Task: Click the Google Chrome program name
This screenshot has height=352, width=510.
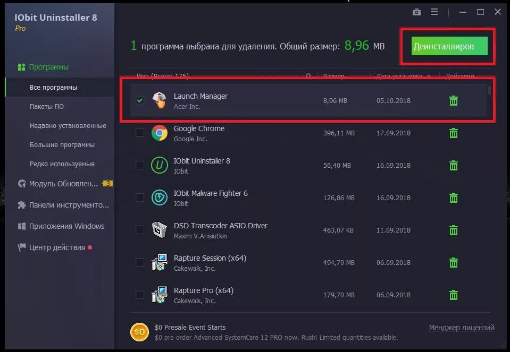Action: click(x=199, y=128)
